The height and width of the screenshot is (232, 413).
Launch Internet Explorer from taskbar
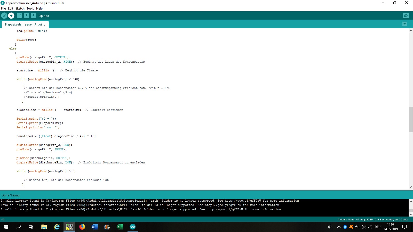(x=57, y=227)
